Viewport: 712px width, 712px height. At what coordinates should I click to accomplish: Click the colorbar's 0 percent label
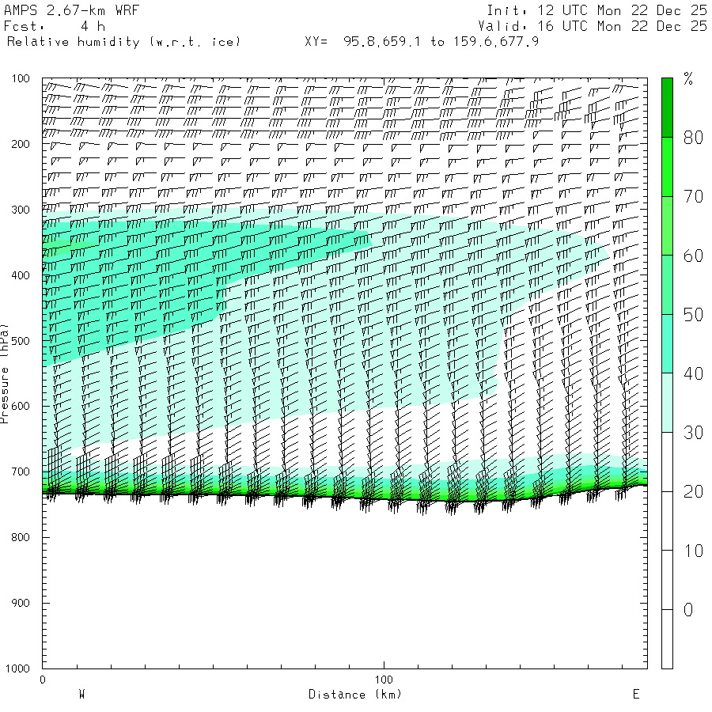point(688,610)
